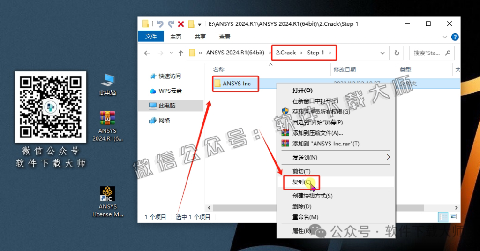Choose 删除(D) in context menu
The width and height of the screenshot is (480, 251).
click(x=336, y=206)
